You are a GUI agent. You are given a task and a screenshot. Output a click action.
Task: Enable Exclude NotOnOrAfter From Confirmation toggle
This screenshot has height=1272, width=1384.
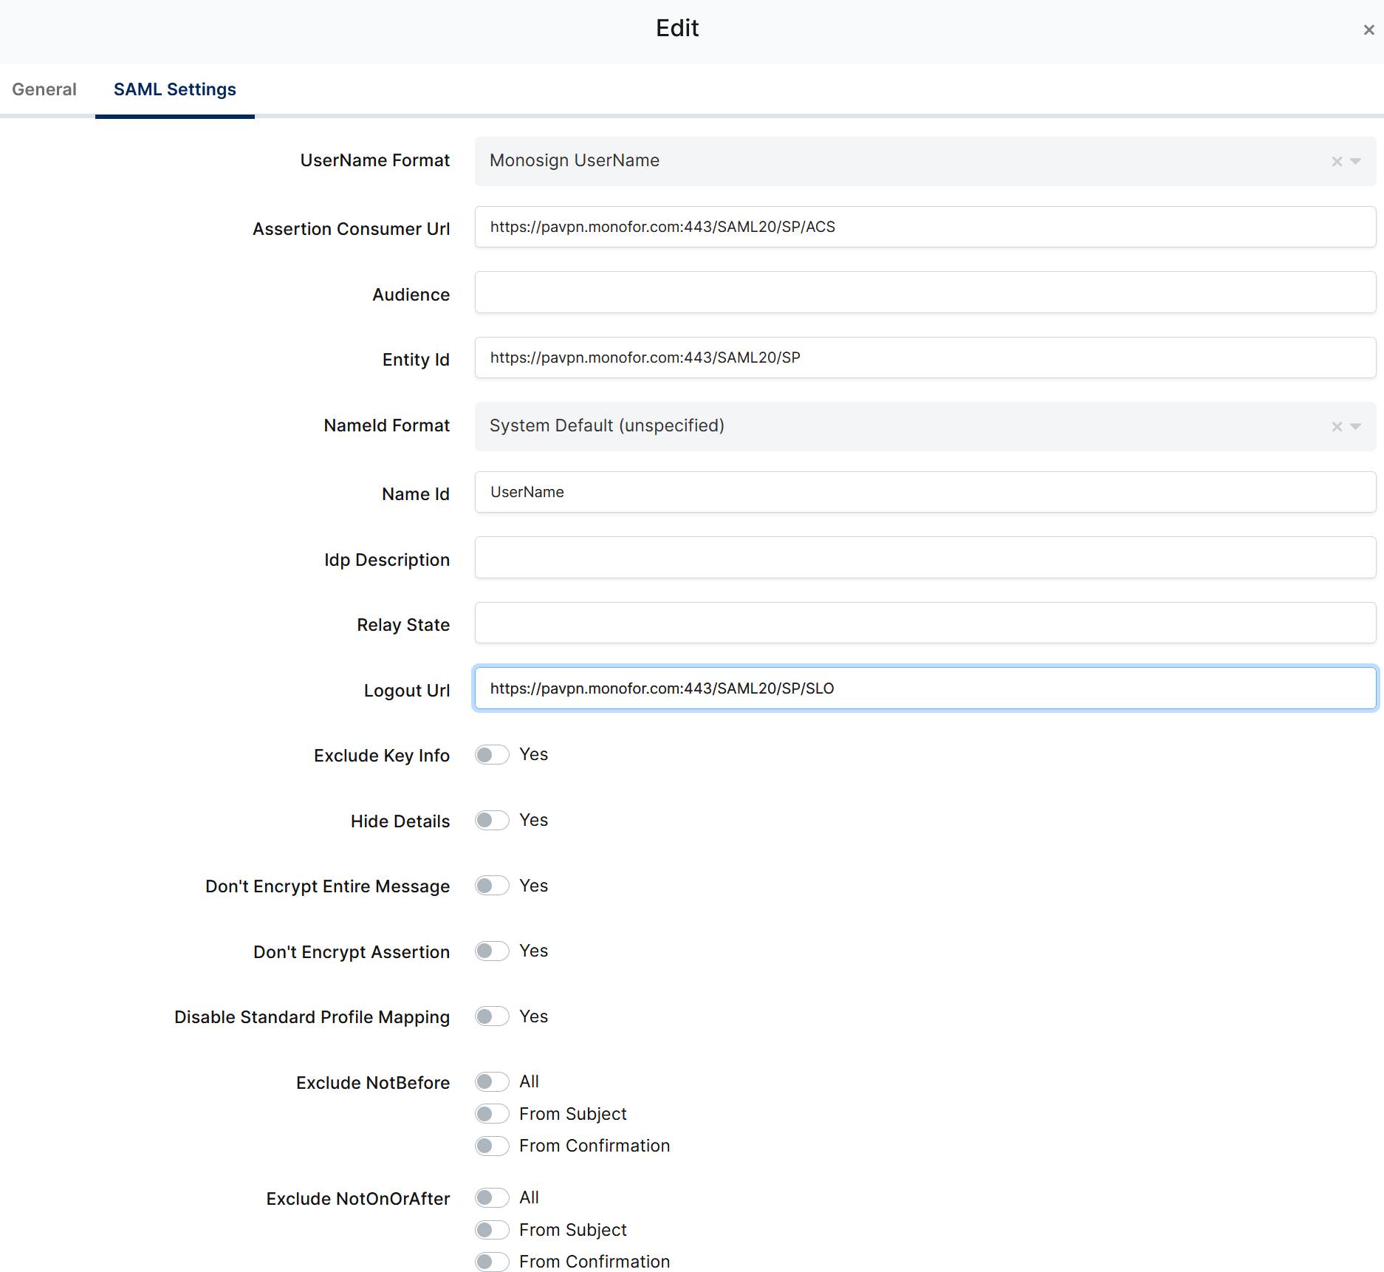click(x=492, y=1262)
